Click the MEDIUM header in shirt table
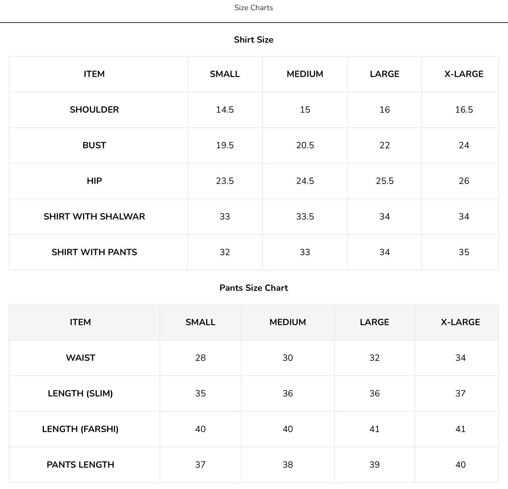Viewport: 508px width, 489px height. click(x=305, y=74)
